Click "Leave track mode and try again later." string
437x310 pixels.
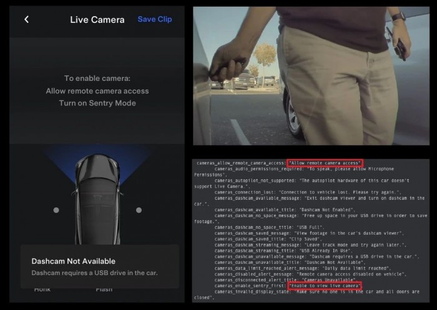click(356, 245)
